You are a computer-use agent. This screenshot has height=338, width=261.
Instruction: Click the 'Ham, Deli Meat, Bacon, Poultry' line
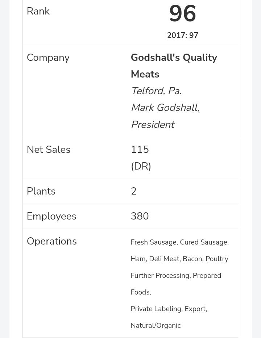tap(179, 259)
